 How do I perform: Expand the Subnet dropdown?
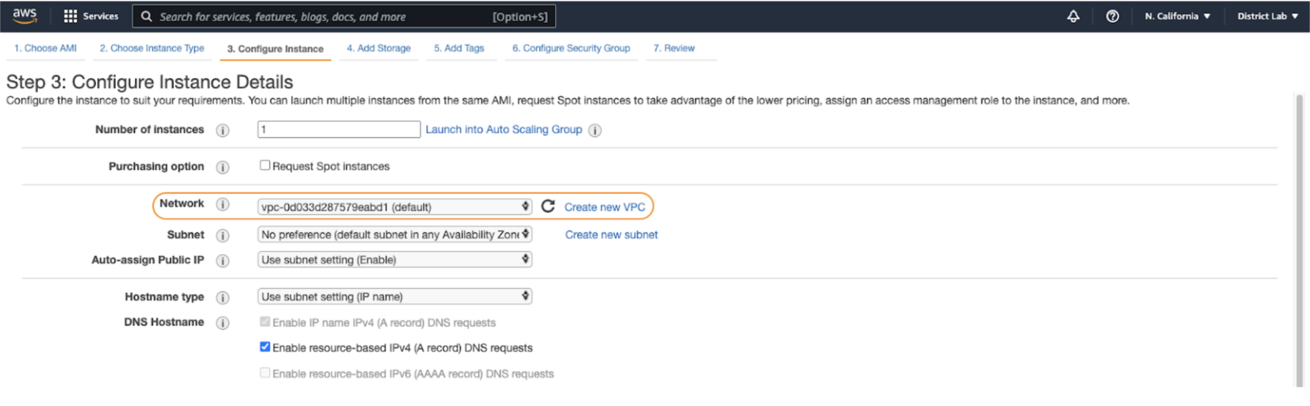coord(394,234)
